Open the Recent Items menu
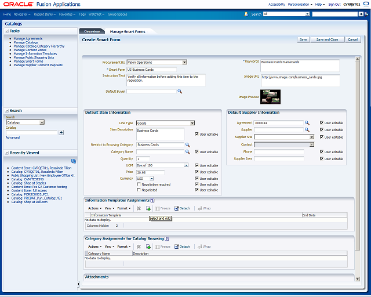This screenshot has width=371, height=297. pos(45,15)
